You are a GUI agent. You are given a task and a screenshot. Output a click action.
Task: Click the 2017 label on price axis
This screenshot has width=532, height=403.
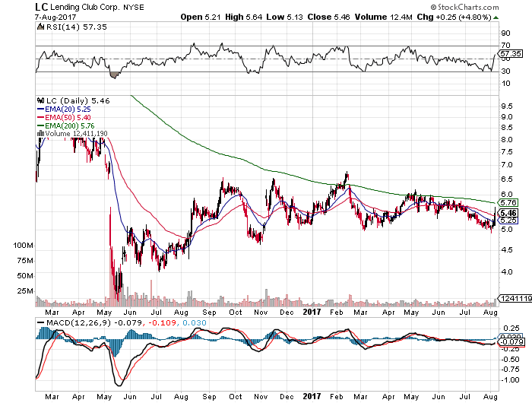pyautogui.click(x=312, y=312)
